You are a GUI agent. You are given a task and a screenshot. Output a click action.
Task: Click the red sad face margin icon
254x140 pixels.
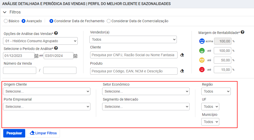pyautogui.click(x=202, y=70)
